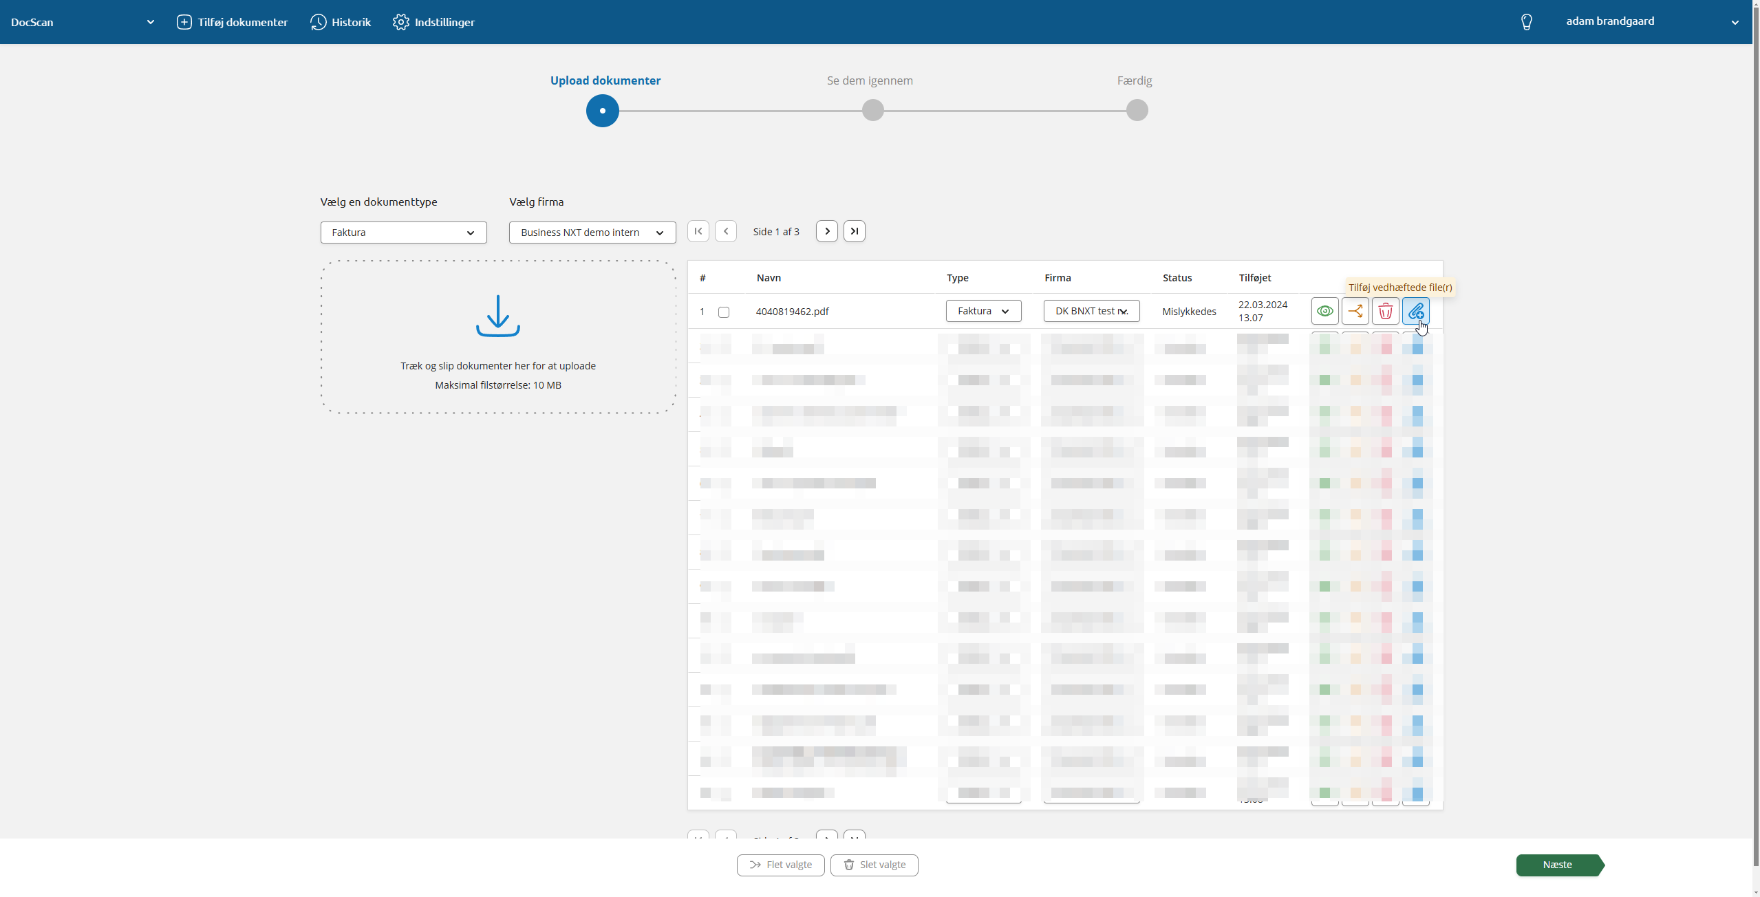Image resolution: width=1760 pixels, height=897 pixels.
Task: Open the Vælg firma dropdown
Action: (x=592, y=233)
